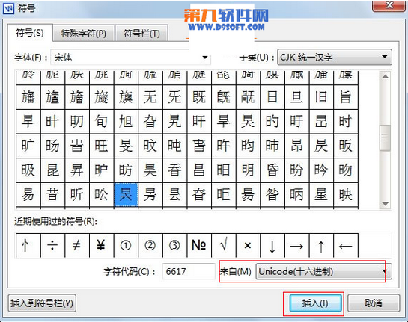Pick the not-equal sign recent symbol
This screenshot has width=408, height=322.
[x=77, y=245]
